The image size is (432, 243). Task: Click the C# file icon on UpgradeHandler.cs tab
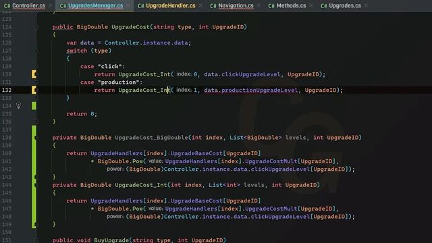pyautogui.click(x=140, y=6)
